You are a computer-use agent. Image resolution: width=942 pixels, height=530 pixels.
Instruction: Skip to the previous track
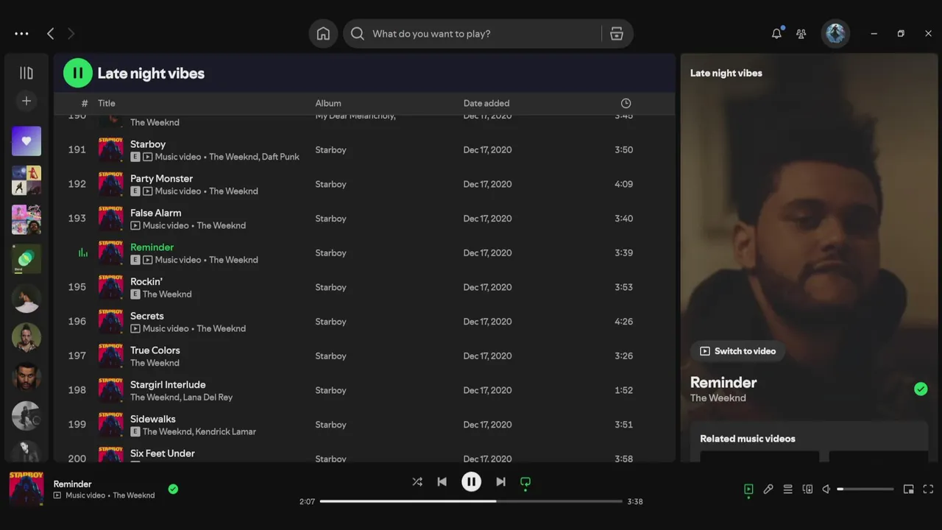[442, 481]
